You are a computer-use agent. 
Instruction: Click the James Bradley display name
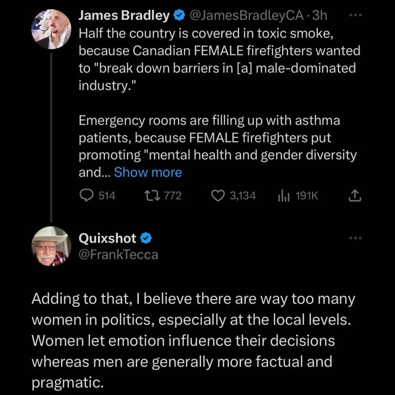click(124, 16)
